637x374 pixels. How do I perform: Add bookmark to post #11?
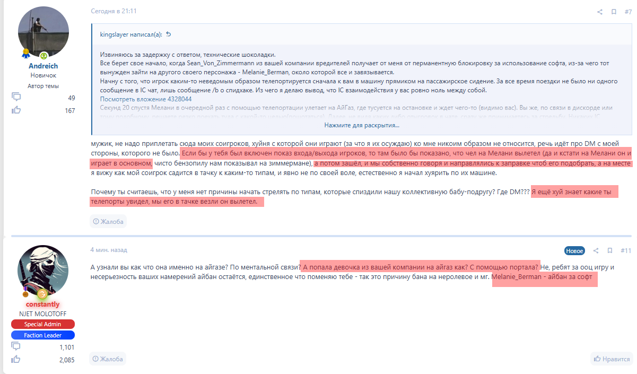609,250
